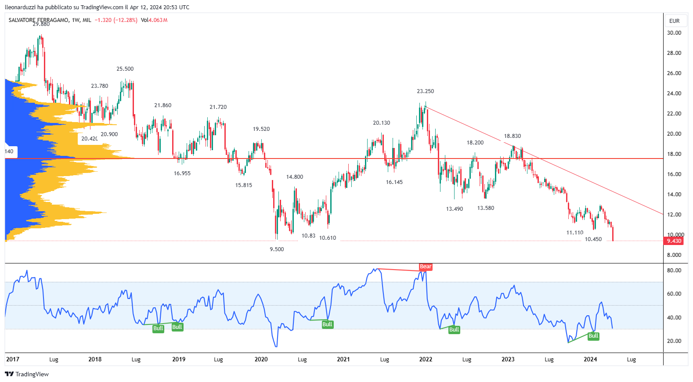
Task: Click 20.00 on the RSI axis
Action: [674, 341]
